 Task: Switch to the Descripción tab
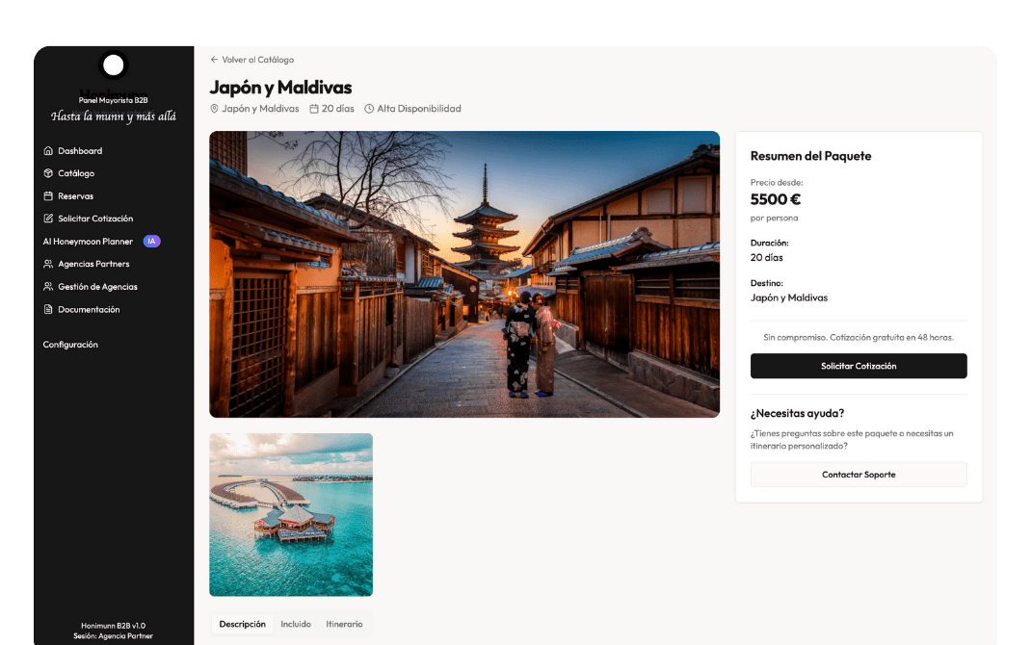242,624
